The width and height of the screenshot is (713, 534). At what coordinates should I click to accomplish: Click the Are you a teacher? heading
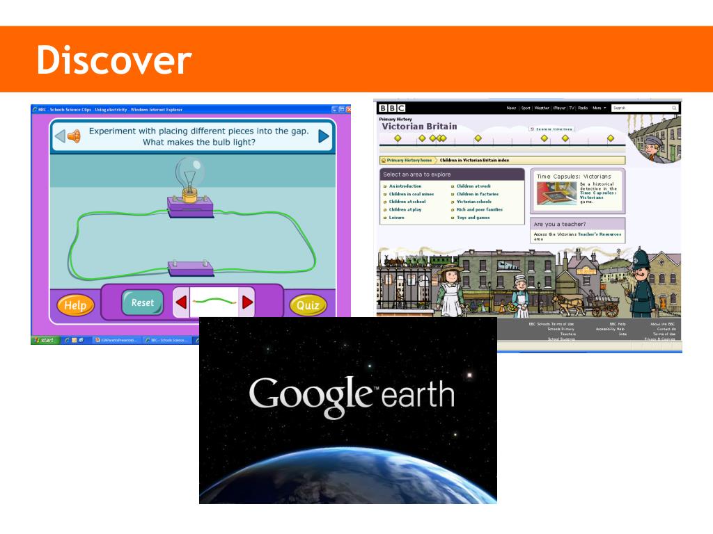click(560, 225)
